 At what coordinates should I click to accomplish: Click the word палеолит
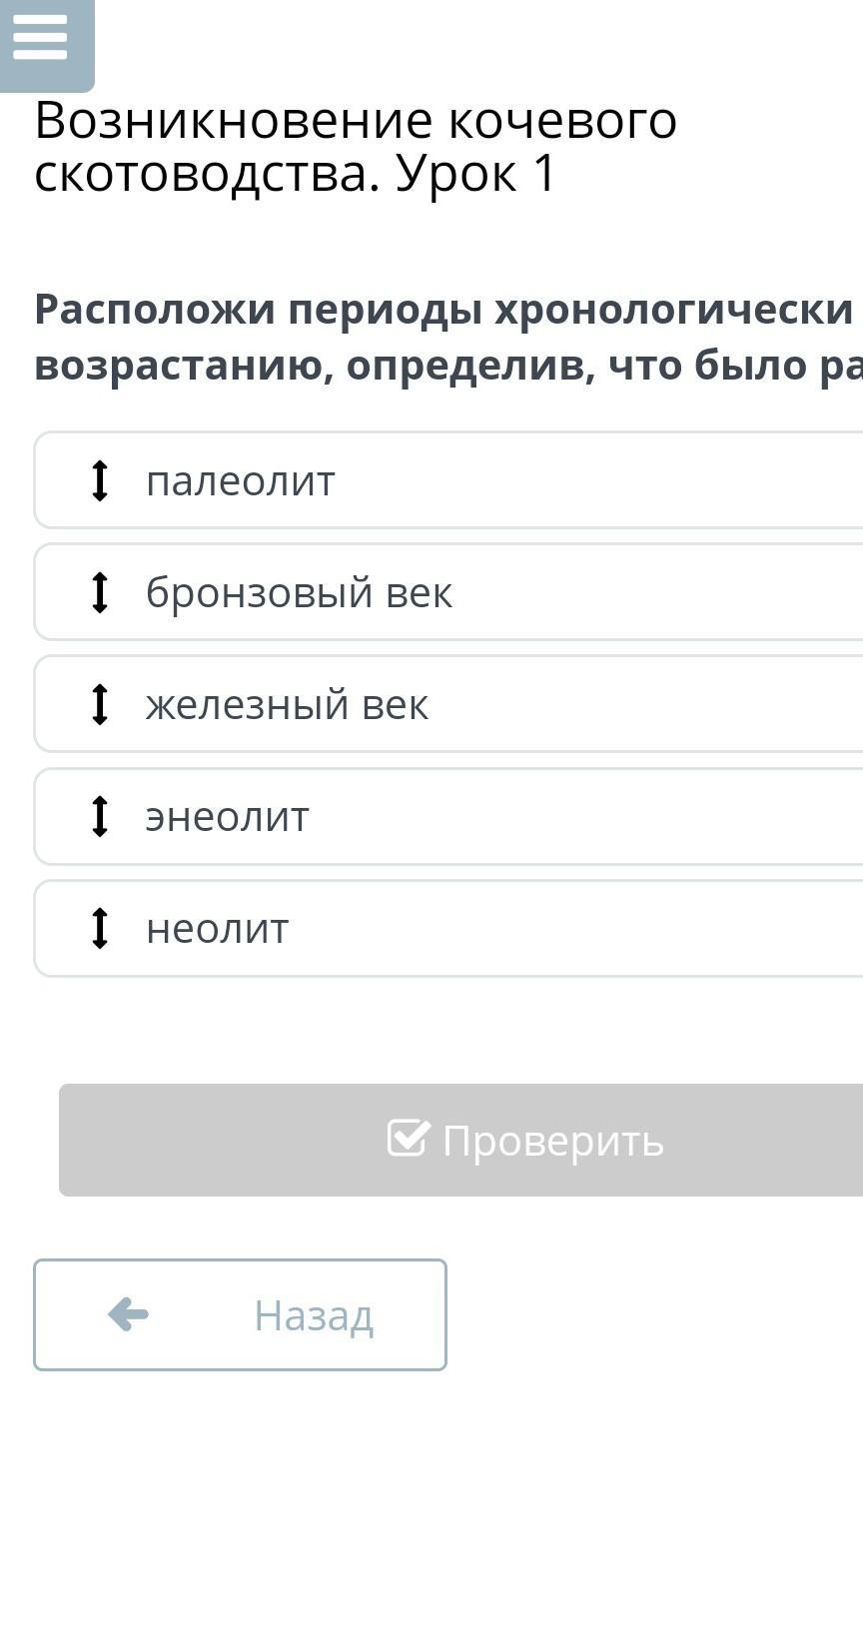pyautogui.click(x=241, y=481)
